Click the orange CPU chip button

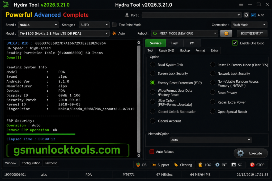click(226, 33)
